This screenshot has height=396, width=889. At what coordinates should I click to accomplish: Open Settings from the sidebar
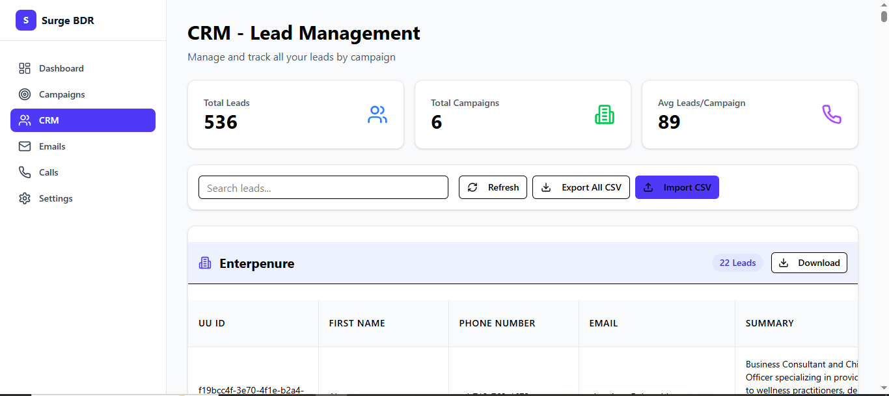[55, 198]
